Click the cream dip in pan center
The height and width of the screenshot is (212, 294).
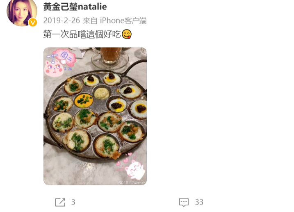tap(102, 93)
